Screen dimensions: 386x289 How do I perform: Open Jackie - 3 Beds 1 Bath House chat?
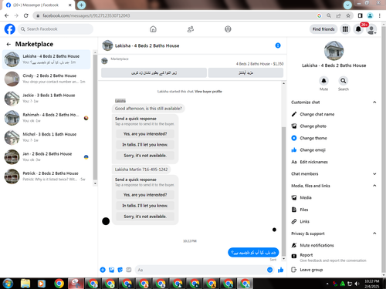point(46,98)
